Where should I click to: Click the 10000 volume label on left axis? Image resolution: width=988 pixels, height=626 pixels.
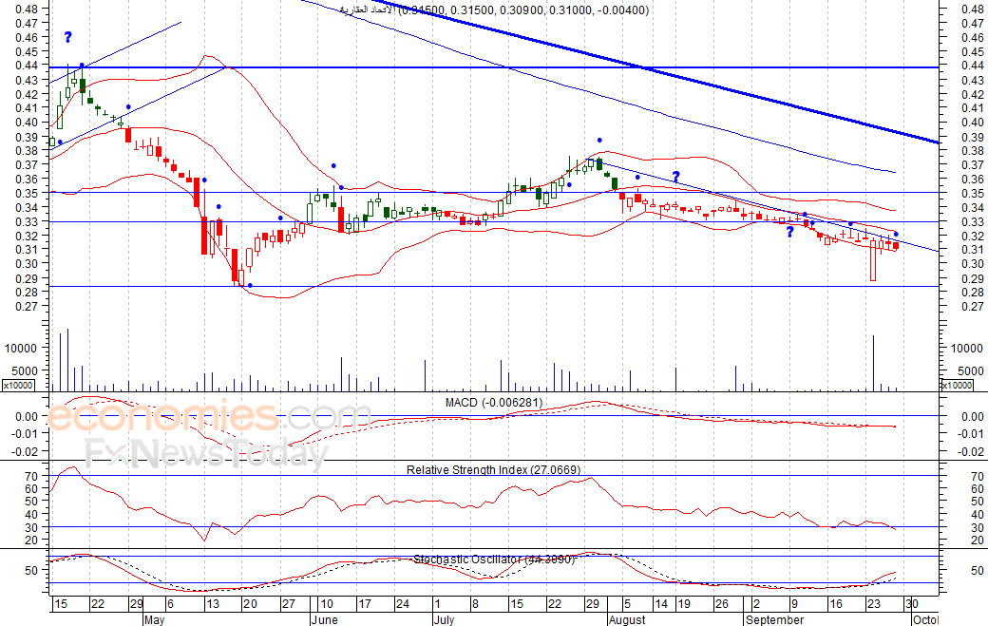(x=21, y=349)
